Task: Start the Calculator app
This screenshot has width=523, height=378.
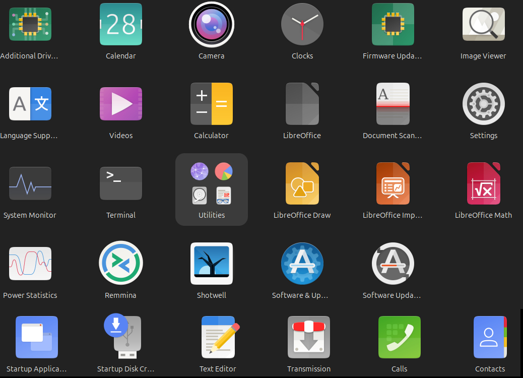Action: [x=212, y=104]
